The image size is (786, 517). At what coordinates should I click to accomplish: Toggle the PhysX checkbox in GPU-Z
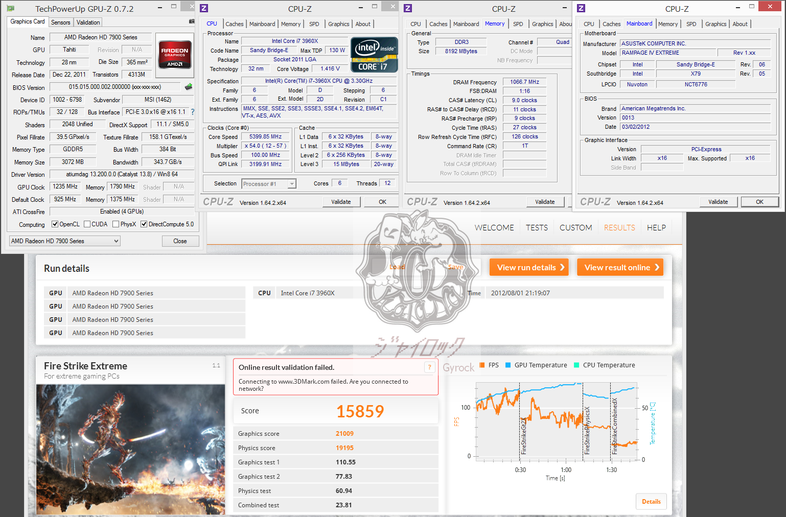pyautogui.click(x=115, y=224)
